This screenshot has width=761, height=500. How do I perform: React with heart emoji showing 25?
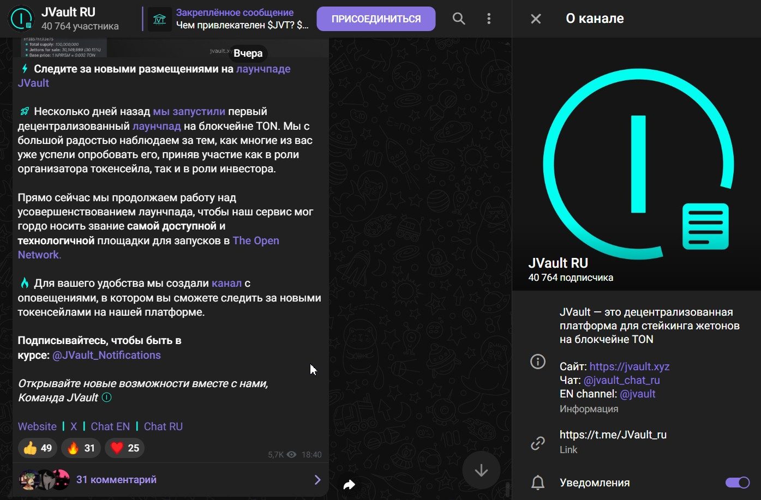click(x=124, y=448)
